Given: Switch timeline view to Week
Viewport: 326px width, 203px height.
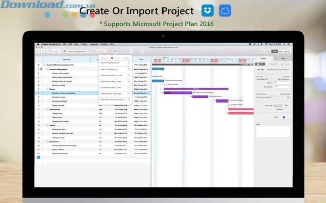Looking at the screenshot, I should pos(281,51).
